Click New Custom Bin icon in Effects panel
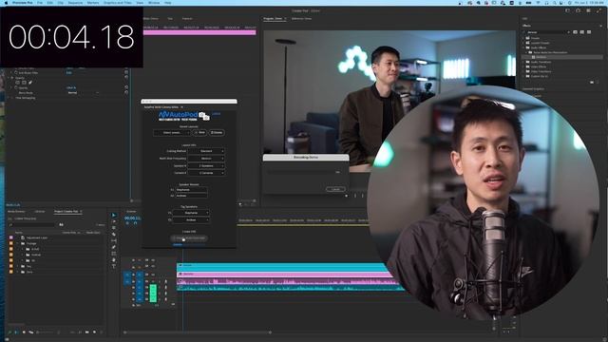Image resolution: width=608 pixels, height=342 pixels. click(x=592, y=83)
